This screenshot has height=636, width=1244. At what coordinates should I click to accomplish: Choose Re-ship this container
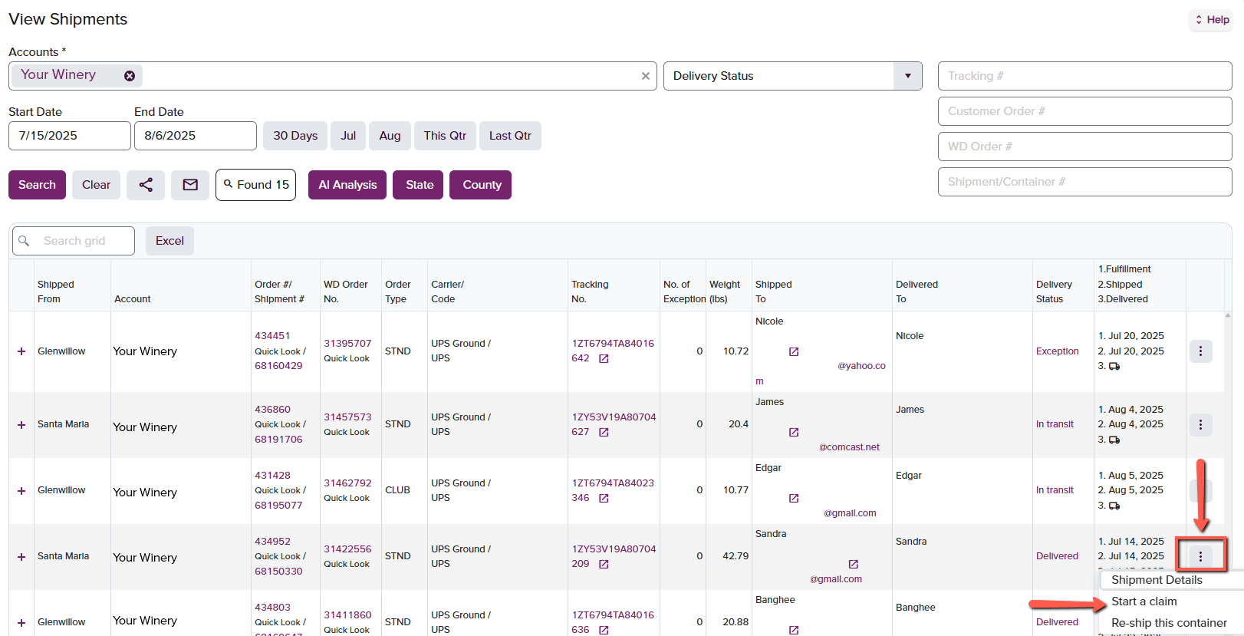point(1169,623)
